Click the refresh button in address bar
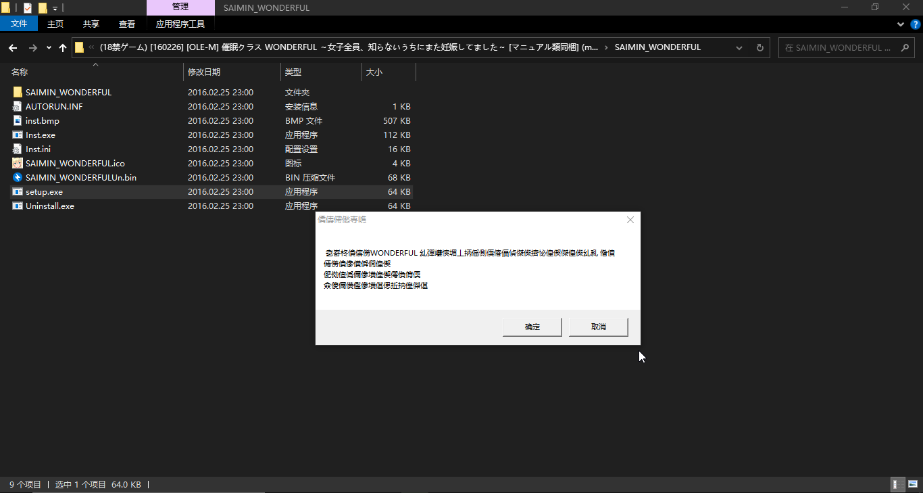 (759, 48)
